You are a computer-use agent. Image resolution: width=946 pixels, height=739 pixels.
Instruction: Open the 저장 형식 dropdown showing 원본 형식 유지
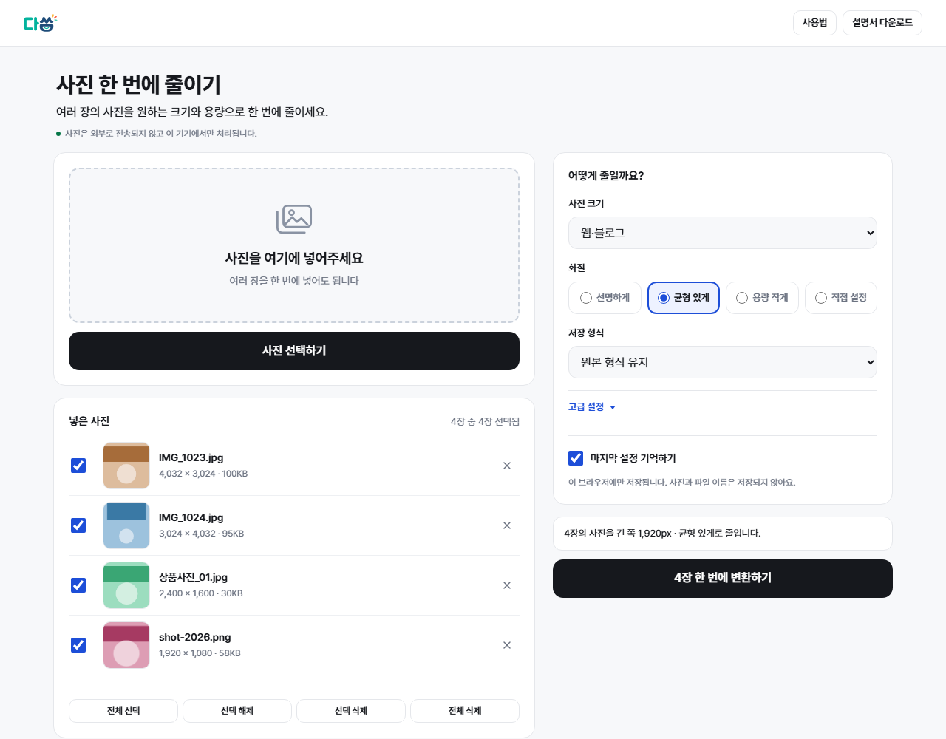point(723,362)
